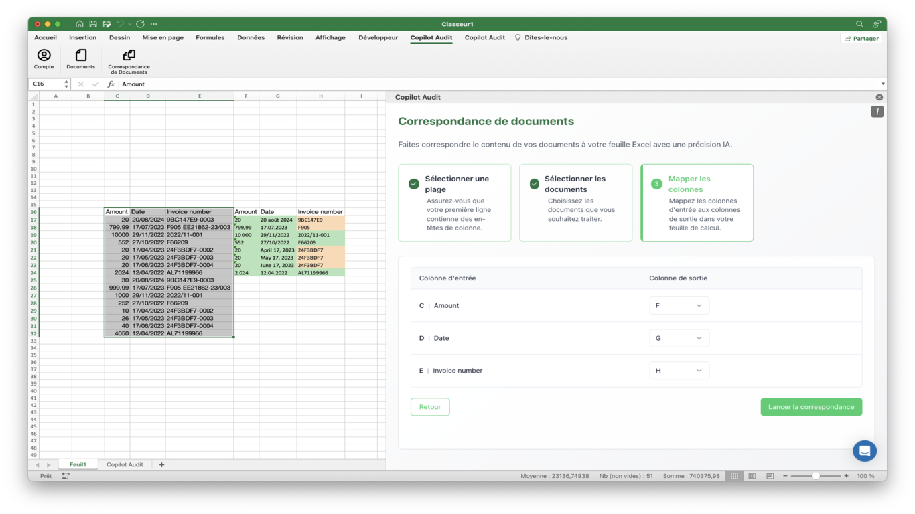Screen dimensions: 915x514
Task: Click the cancel X in formula bar
Action: coord(80,84)
